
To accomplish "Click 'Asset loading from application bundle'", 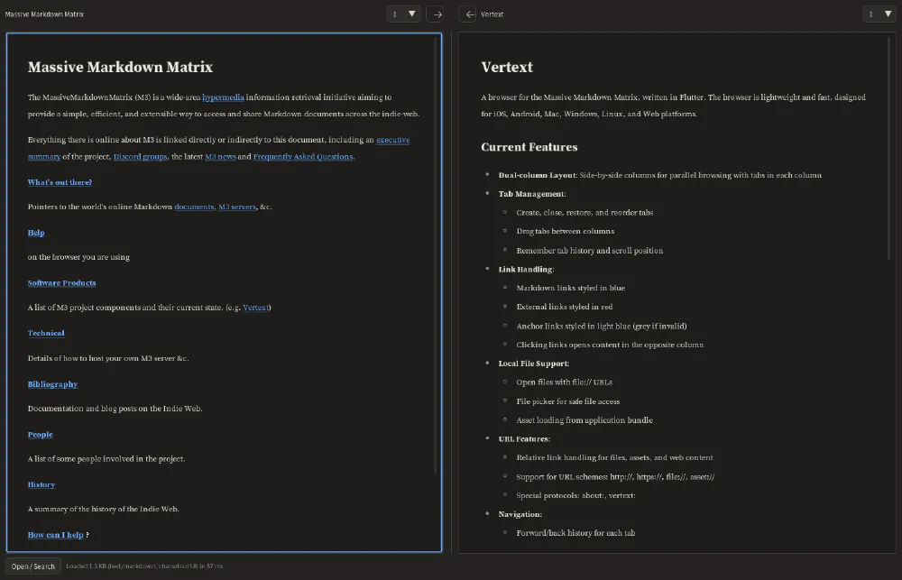I will [x=584, y=420].
